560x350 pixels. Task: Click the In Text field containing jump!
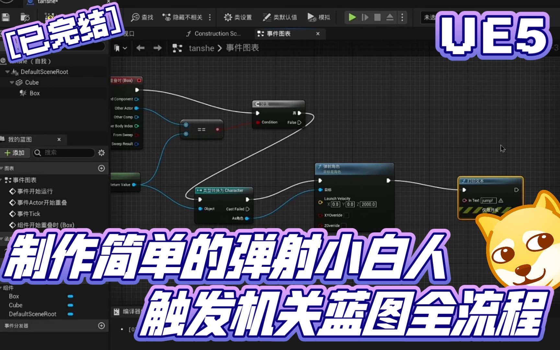(x=489, y=200)
